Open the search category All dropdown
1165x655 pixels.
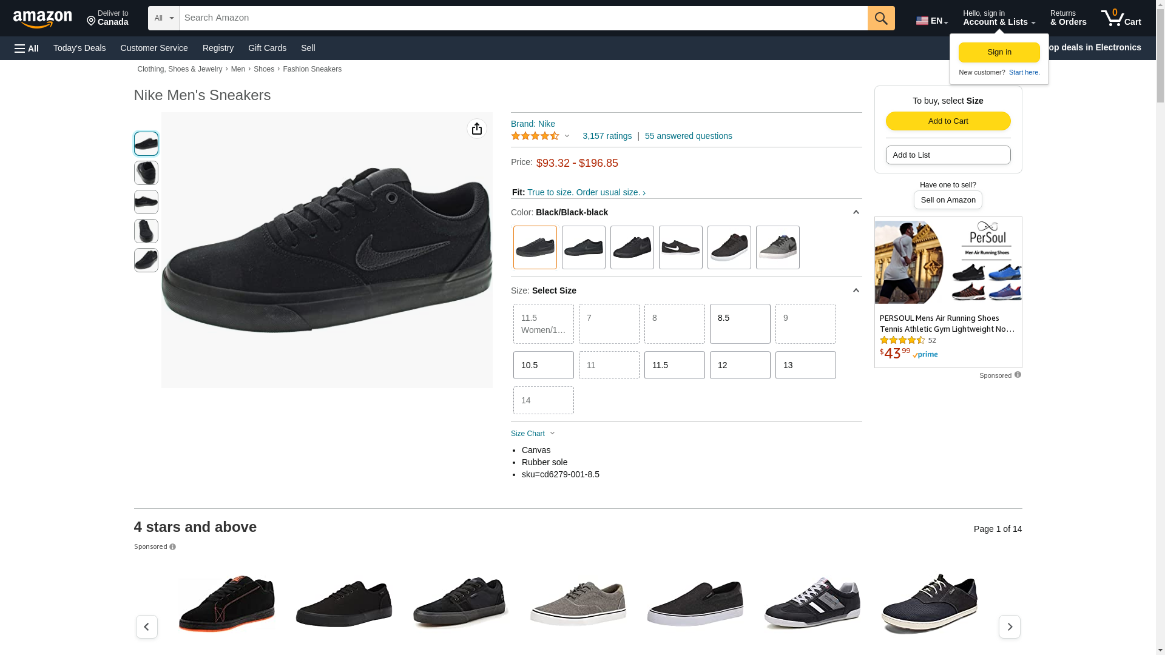(x=164, y=18)
